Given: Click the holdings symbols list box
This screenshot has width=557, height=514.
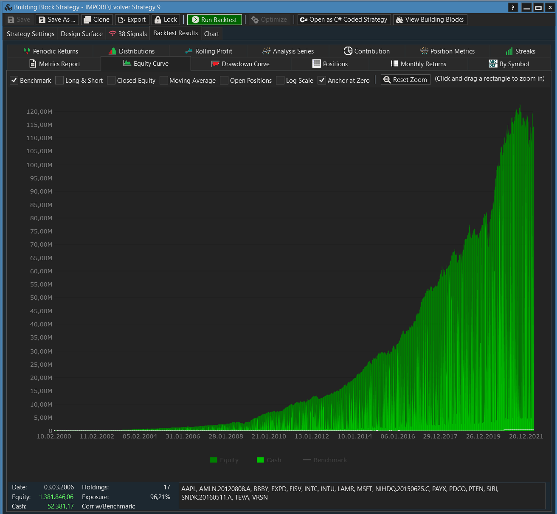Looking at the screenshot, I should point(362,496).
